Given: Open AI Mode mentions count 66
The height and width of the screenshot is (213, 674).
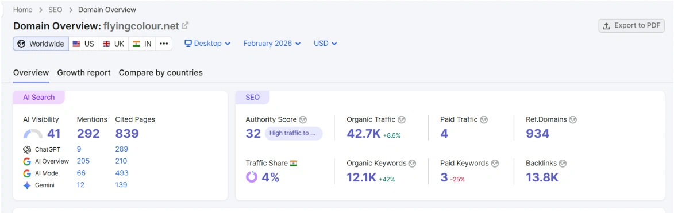Looking at the screenshot, I should click(x=81, y=173).
